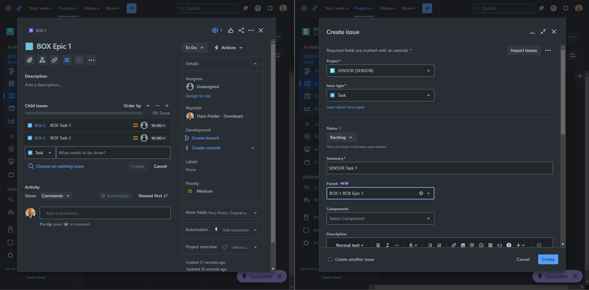Screen dimensions: 589x290
Task: Open Projects menu in left window
Action: 68,8
